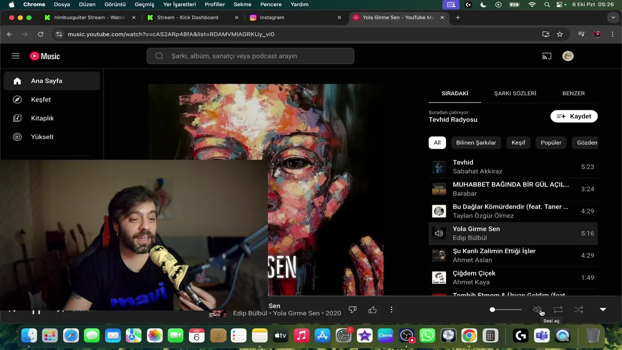Click the Tevhid song thumbnail
The image size is (622, 350).
coord(439,167)
